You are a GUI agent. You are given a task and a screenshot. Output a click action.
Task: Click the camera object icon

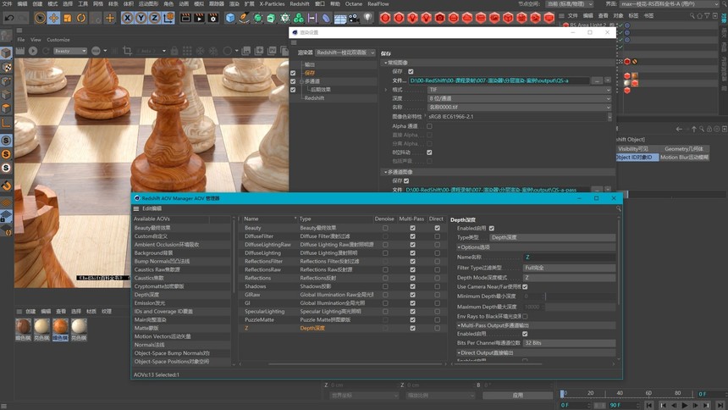coord(354,18)
